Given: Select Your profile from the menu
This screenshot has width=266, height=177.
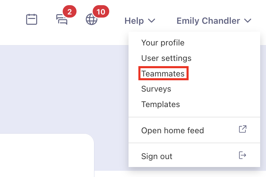Looking at the screenshot, I should click(x=163, y=43).
